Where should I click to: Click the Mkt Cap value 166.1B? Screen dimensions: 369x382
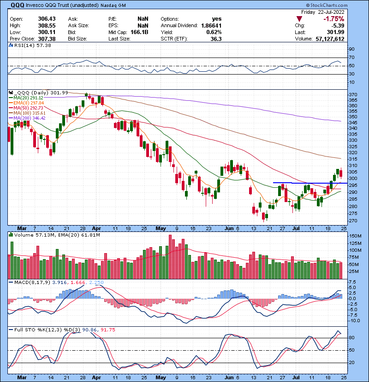click(x=139, y=32)
